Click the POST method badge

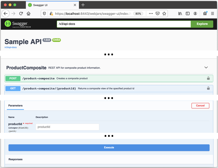(13, 79)
